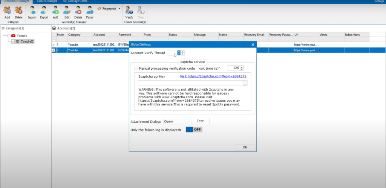
Task: Click the Proxy icon in toolbar
Action: point(90,11)
